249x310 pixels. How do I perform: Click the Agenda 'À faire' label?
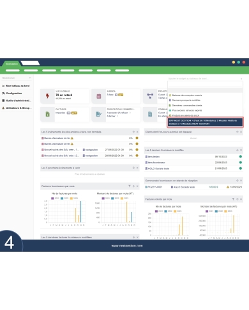coord(110,95)
